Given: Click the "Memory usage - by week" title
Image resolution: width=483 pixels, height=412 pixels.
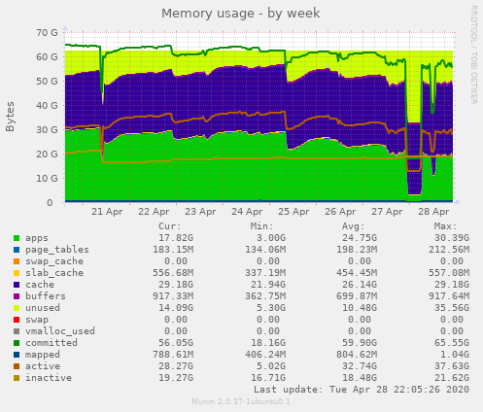Looking at the screenshot, I should [241, 14].
